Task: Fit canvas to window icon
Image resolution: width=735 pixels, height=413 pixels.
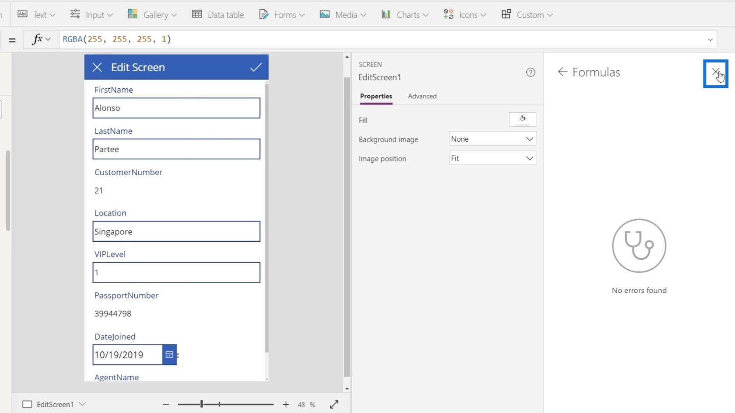Action: (334, 405)
